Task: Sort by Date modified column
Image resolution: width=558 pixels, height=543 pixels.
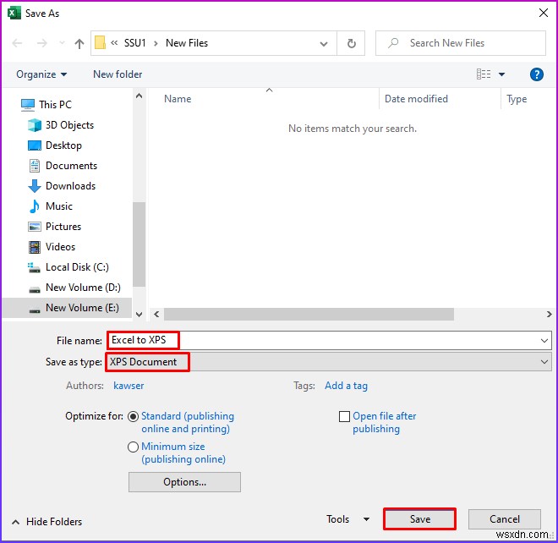Action: coord(416,99)
